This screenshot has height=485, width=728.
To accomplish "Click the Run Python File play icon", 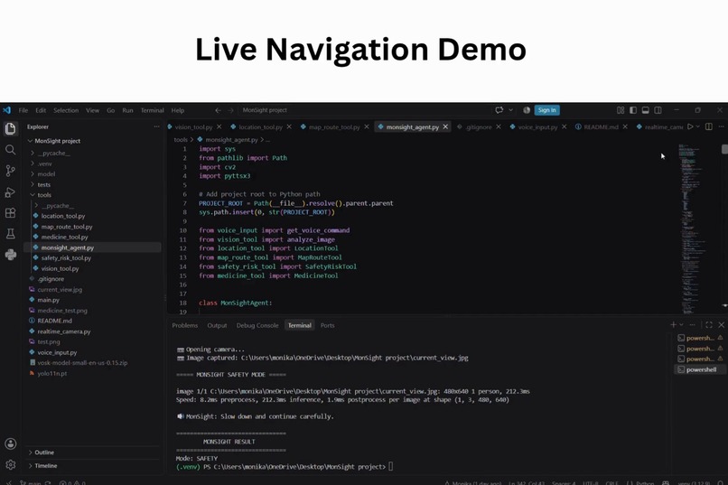I will (690, 126).
